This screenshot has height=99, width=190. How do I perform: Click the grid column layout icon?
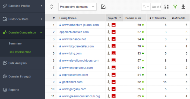(166, 7)
